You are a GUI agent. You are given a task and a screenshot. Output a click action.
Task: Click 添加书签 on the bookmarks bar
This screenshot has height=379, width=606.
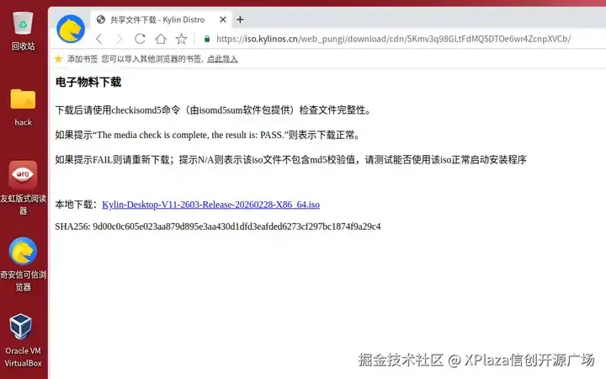click(82, 59)
